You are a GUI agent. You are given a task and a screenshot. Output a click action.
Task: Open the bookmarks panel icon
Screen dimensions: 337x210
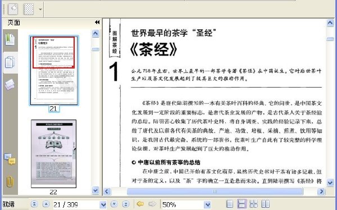point(10,39)
